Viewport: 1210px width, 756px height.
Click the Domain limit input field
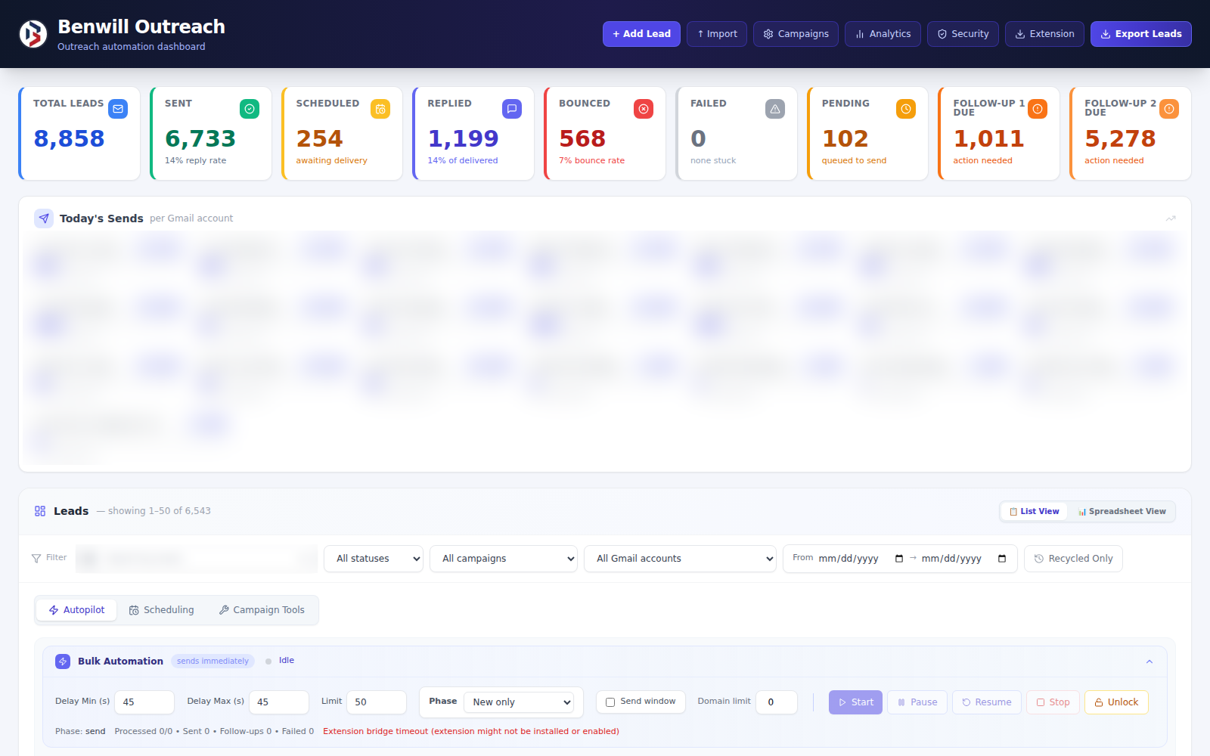click(x=777, y=702)
